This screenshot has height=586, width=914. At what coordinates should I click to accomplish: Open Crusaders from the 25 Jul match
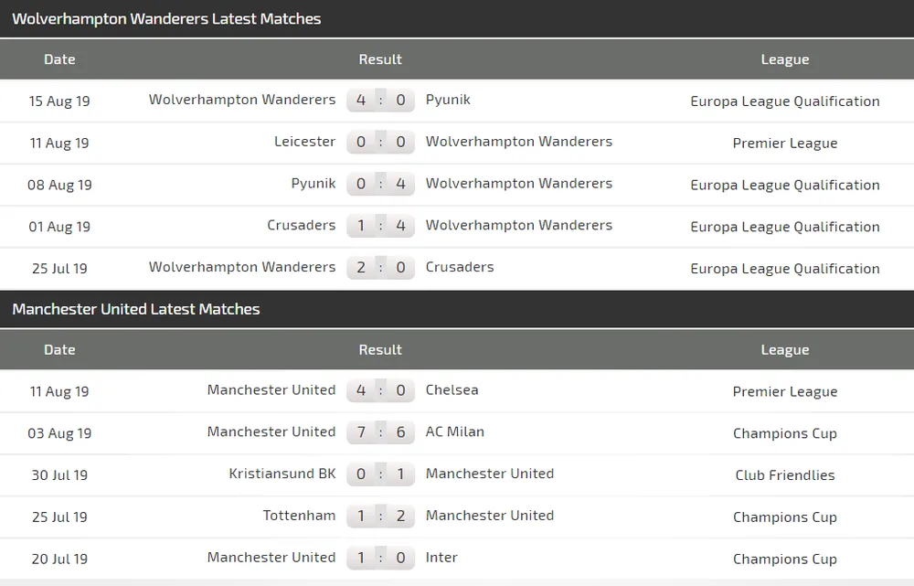coord(460,268)
